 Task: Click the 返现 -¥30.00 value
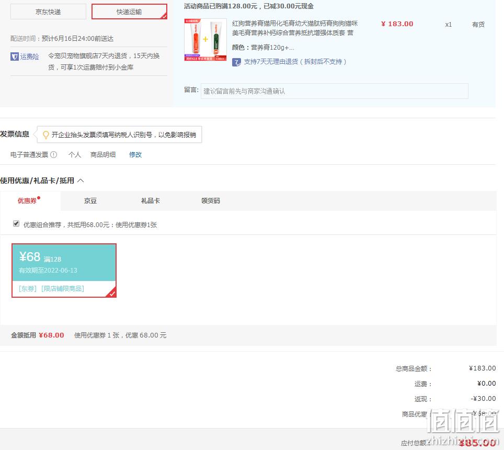click(x=483, y=399)
